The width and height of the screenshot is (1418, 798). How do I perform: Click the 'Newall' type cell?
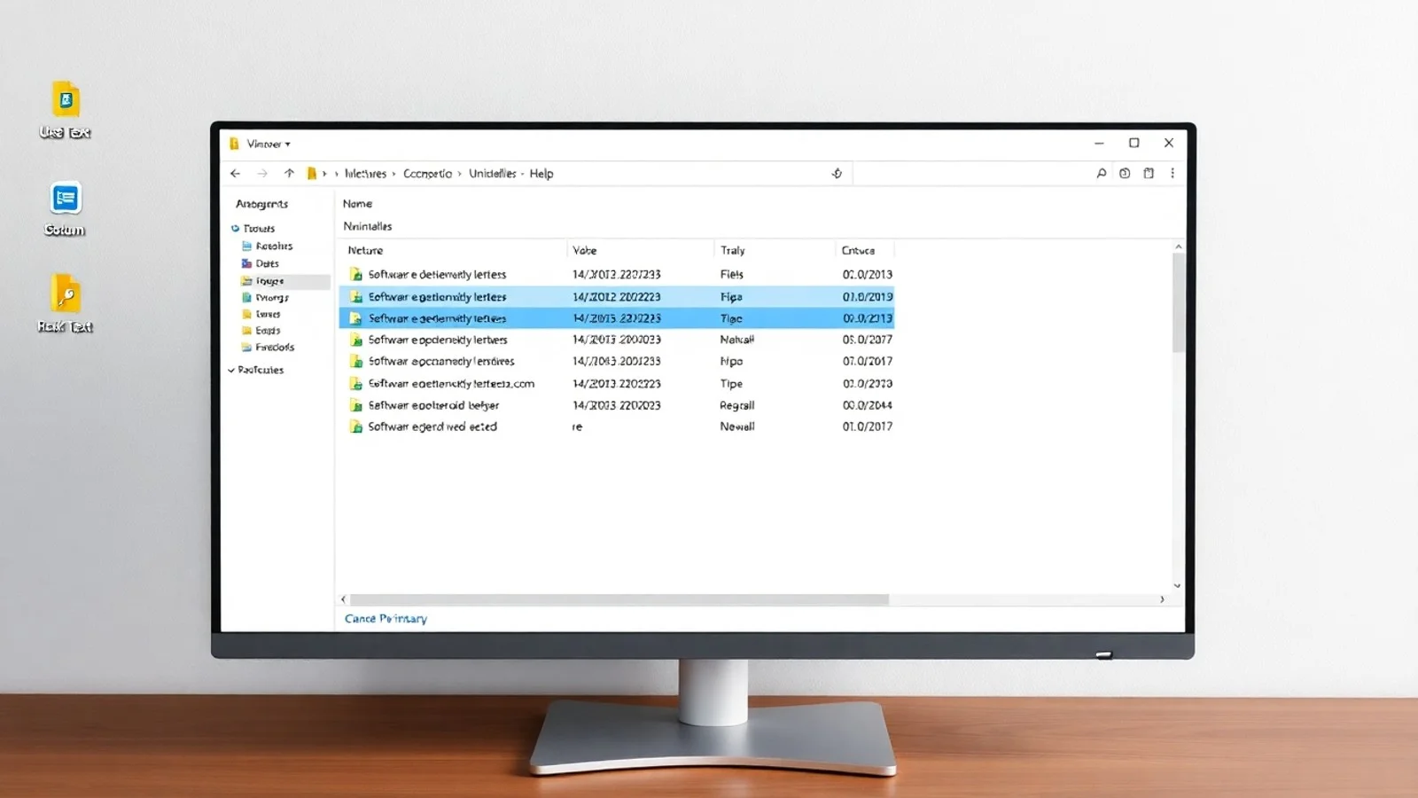[x=737, y=426]
